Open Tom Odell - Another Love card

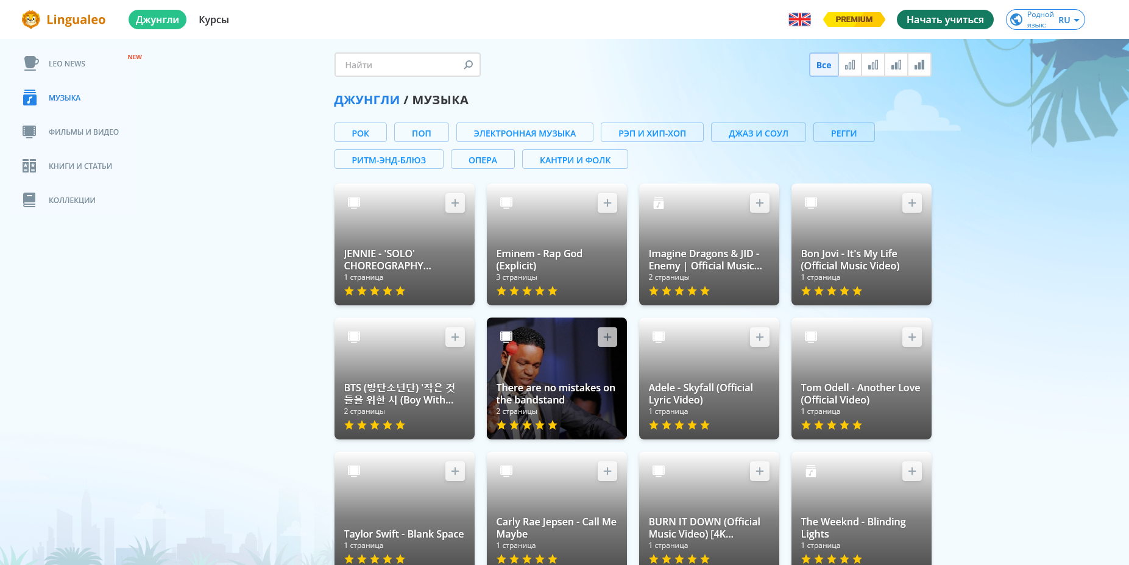coord(862,378)
